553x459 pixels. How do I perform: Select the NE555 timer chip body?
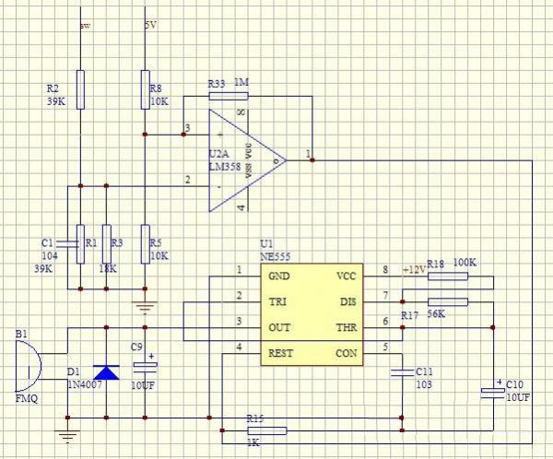point(312,314)
